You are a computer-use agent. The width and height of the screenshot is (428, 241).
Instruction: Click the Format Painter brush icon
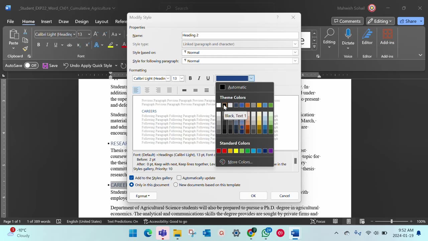[25, 49]
